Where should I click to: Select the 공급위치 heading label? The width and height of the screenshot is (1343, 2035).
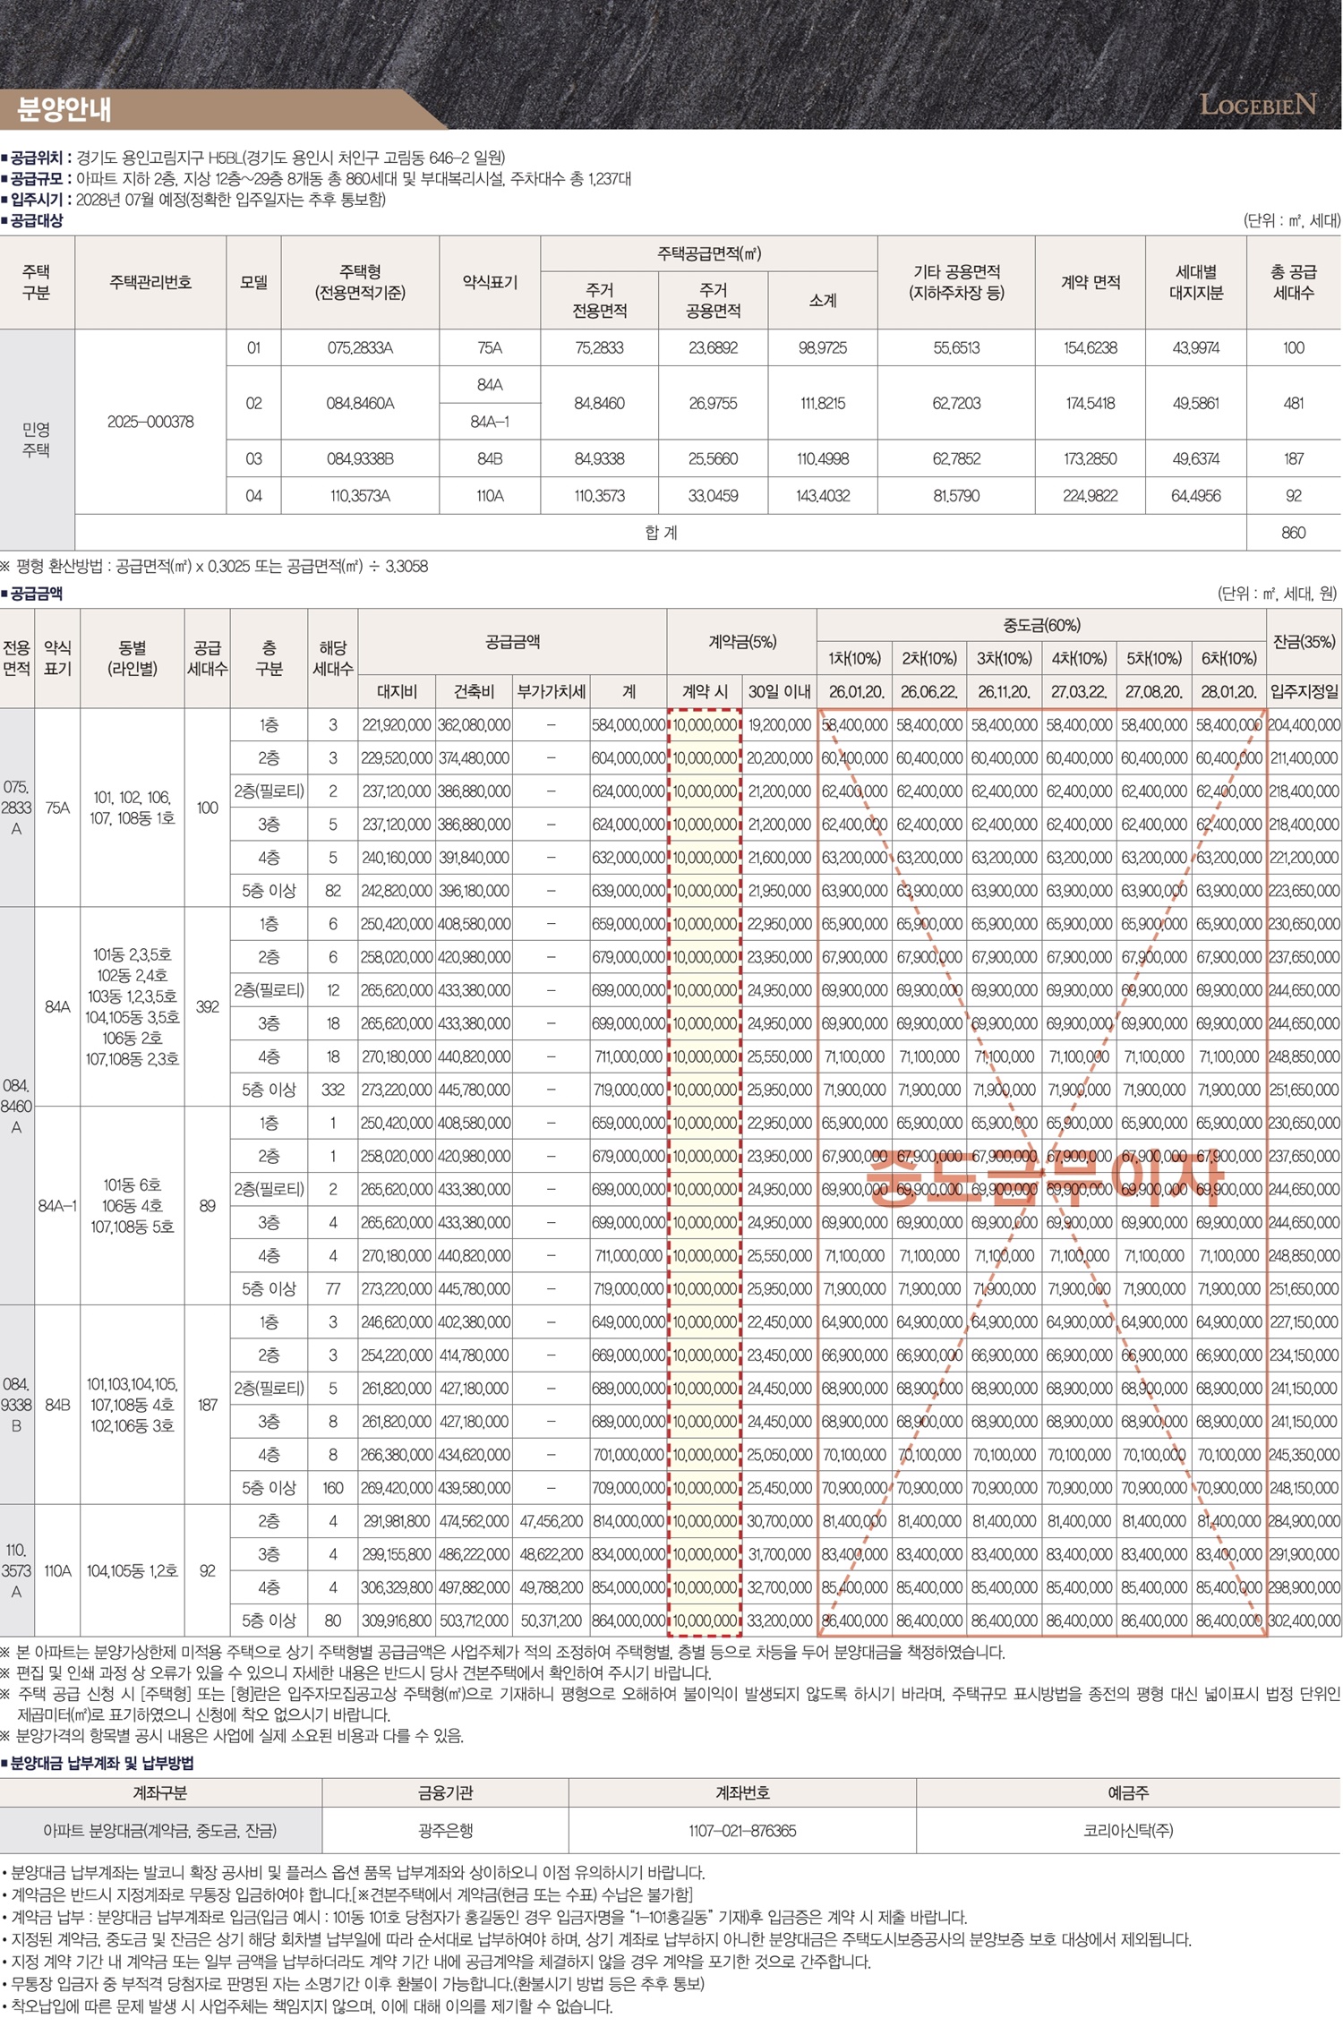click(x=37, y=158)
